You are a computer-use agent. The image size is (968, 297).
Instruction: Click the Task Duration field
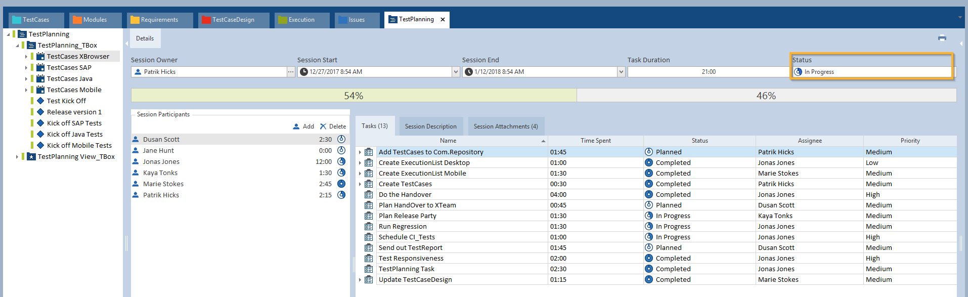click(708, 72)
